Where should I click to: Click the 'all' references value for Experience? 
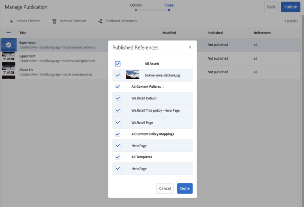pyautogui.click(x=255, y=45)
